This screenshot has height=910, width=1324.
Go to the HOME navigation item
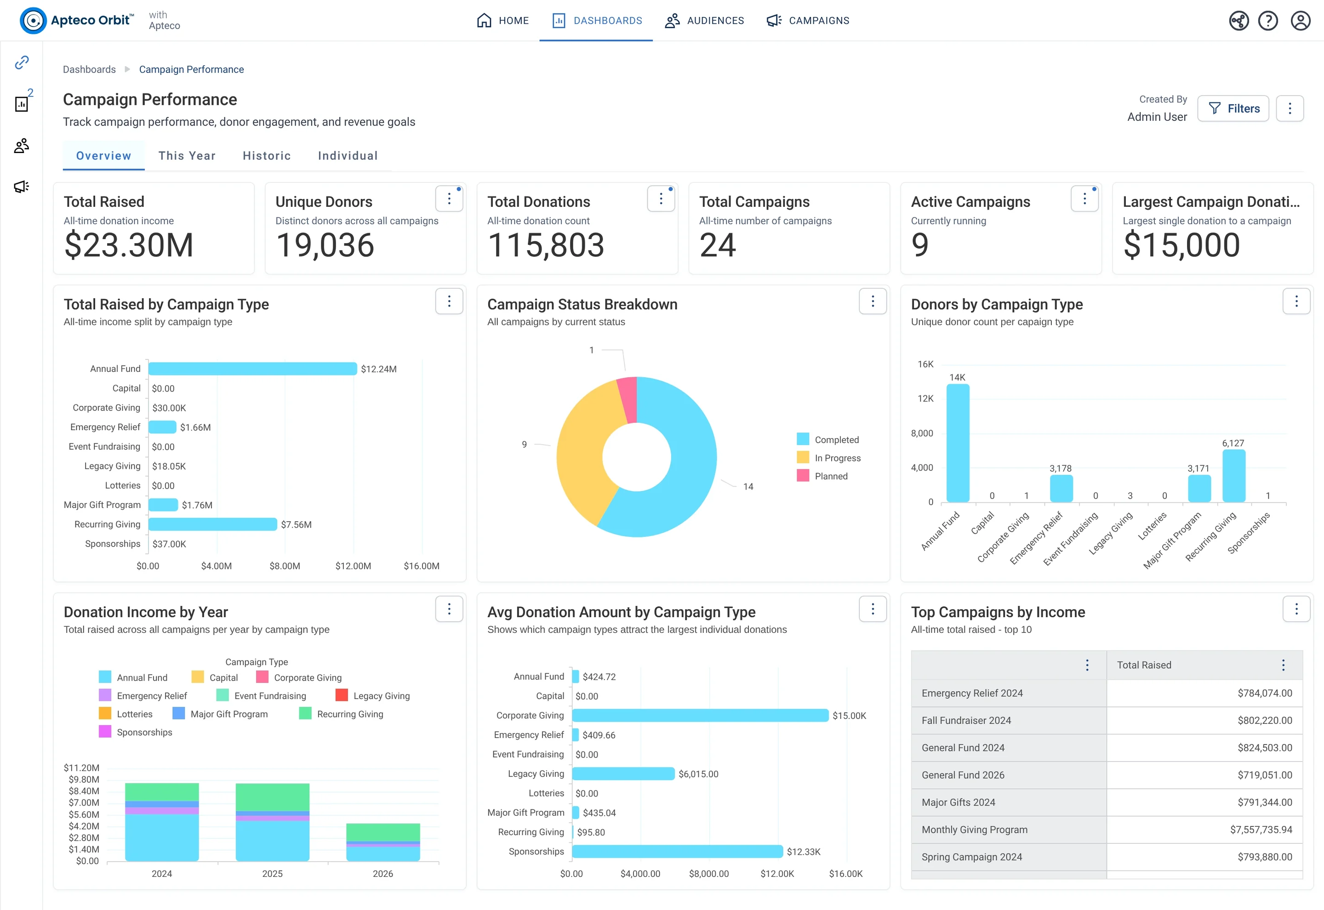click(503, 21)
